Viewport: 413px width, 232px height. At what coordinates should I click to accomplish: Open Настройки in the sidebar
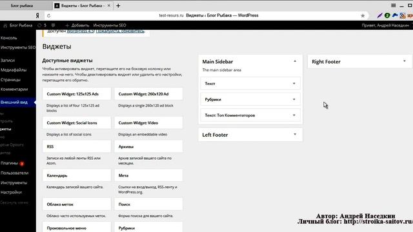[11, 192]
